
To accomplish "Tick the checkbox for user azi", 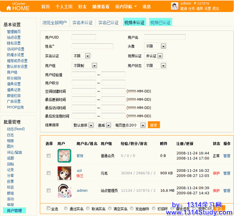I will point(48,173).
